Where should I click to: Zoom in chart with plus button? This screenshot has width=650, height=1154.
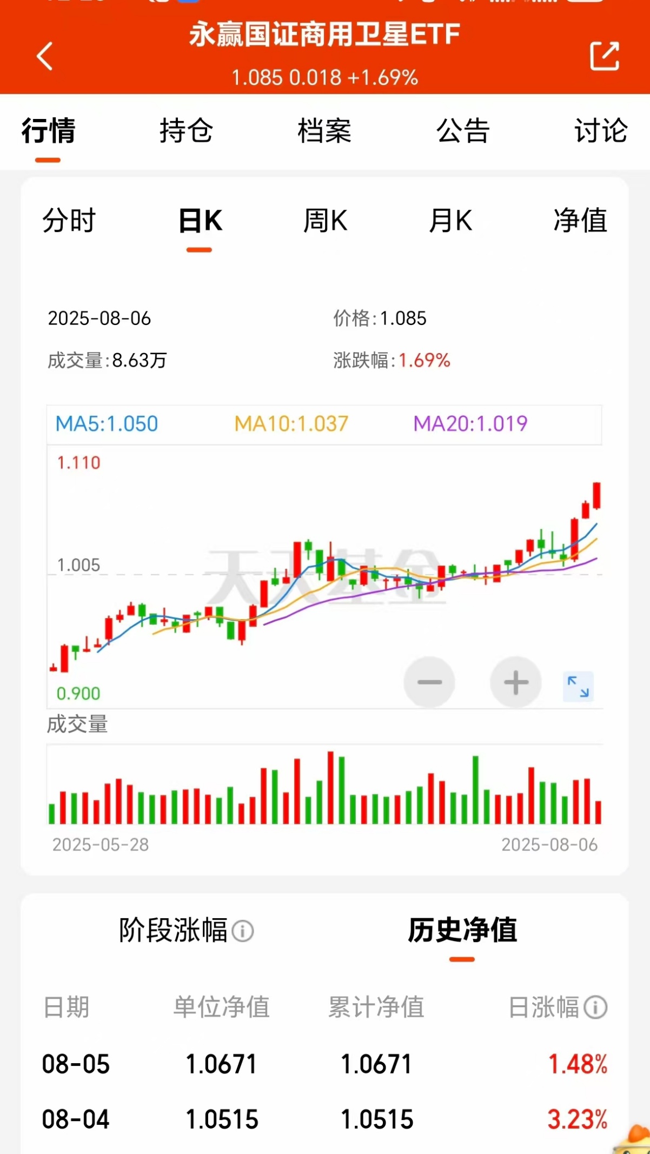point(516,682)
